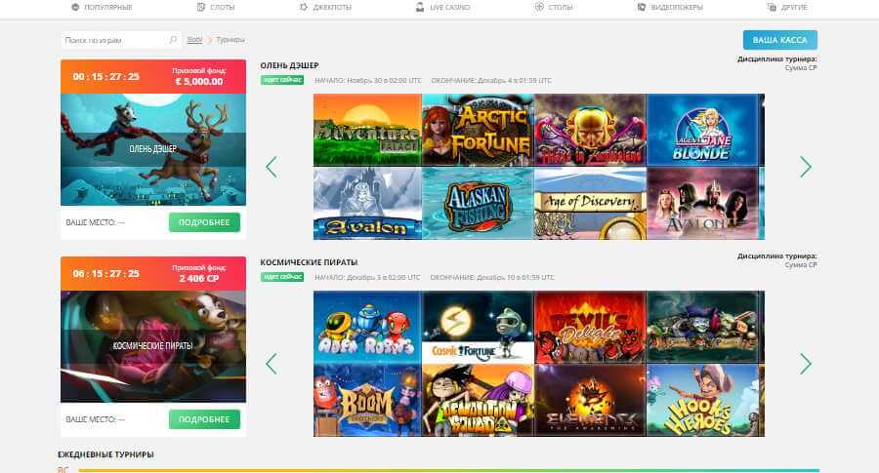Click the breadcrumb home link
The height and width of the screenshot is (473, 879).
[x=194, y=40]
